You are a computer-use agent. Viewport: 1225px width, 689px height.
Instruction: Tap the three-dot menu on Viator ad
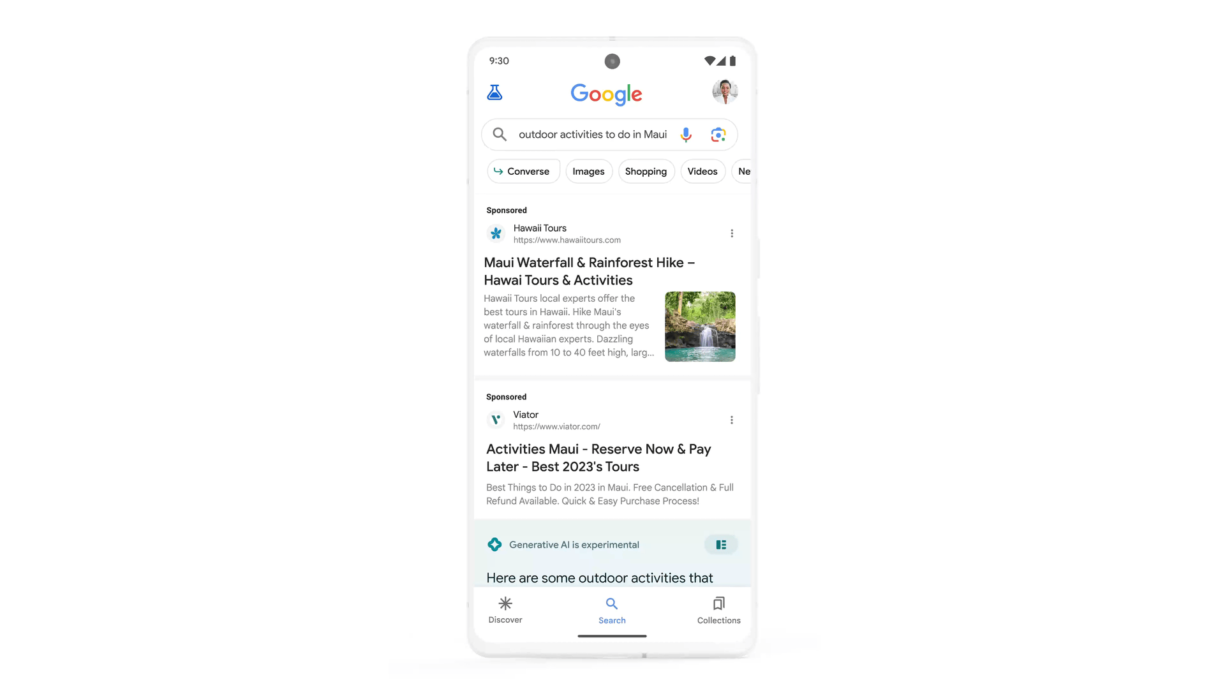pos(731,420)
